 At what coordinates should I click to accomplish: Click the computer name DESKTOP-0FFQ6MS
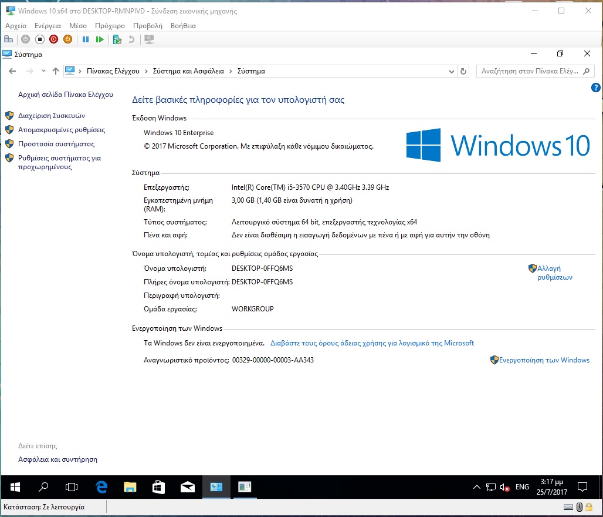(262, 268)
